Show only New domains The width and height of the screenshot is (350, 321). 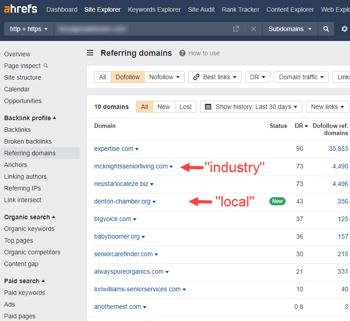pyautogui.click(x=164, y=107)
